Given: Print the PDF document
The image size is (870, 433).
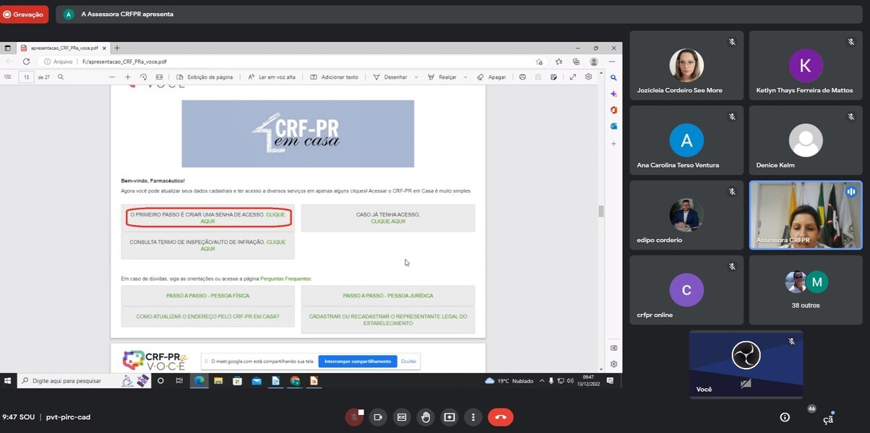Looking at the screenshot, I should pos(522,77).
